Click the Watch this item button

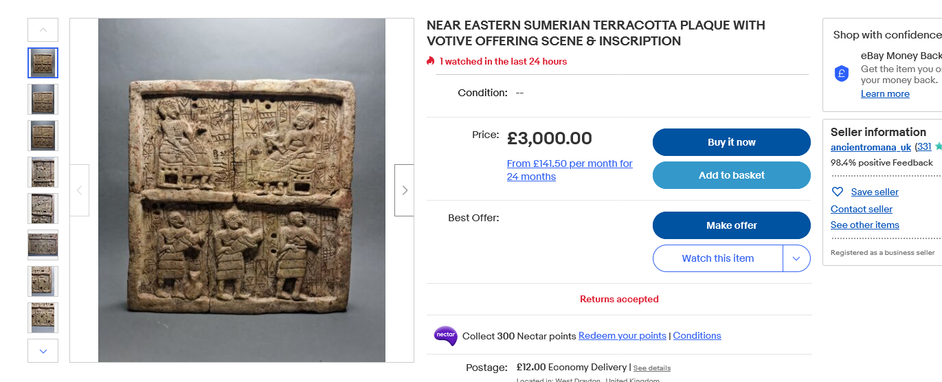point(717,258)
